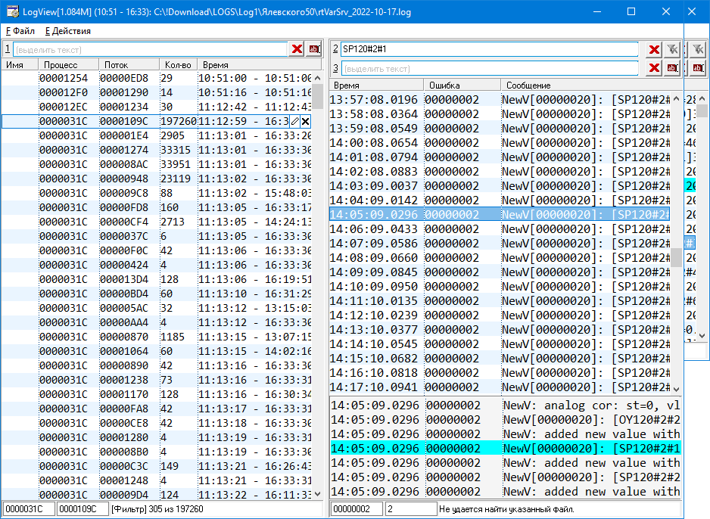Image resolution: width=710 pixels, height=519 pixels.
Task: Open the Файл menu
Action: coord(20,31)
